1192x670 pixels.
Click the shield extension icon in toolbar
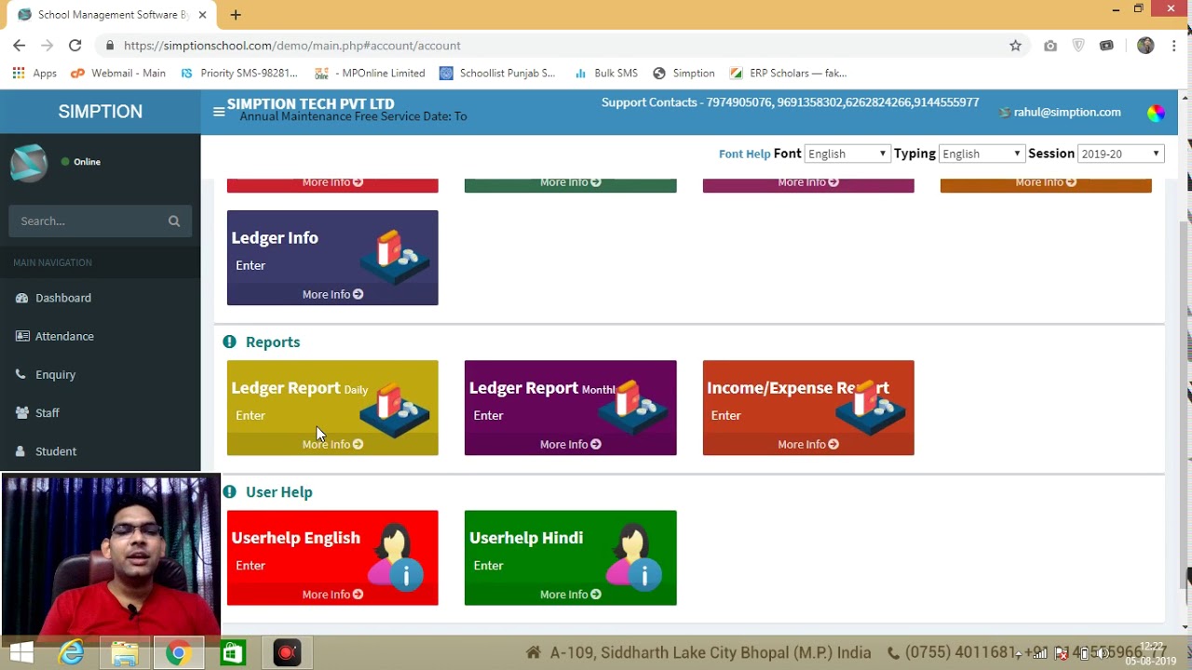pos(1078,46)
